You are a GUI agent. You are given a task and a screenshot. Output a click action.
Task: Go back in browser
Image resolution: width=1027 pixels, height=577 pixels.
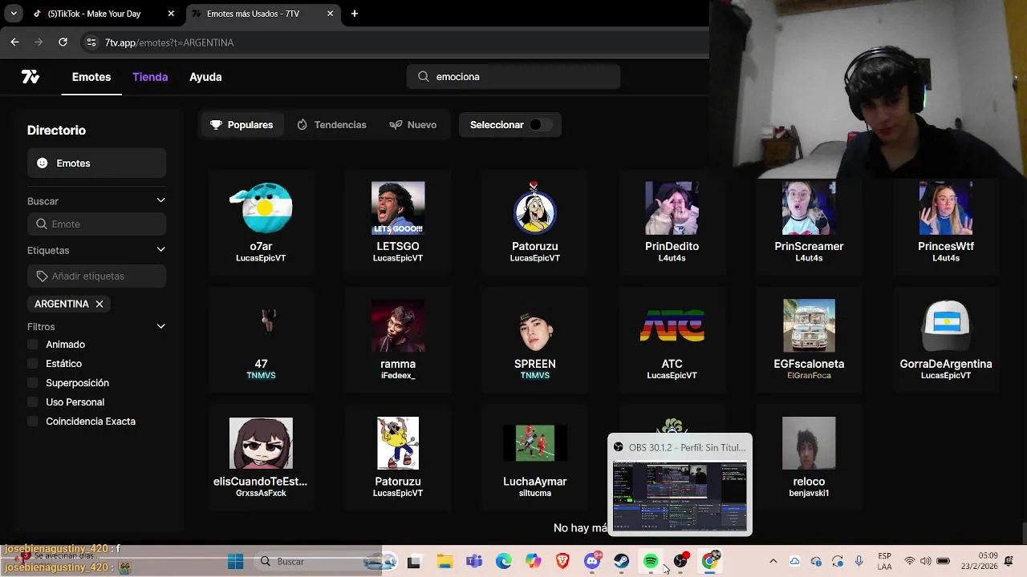(14, 42)
